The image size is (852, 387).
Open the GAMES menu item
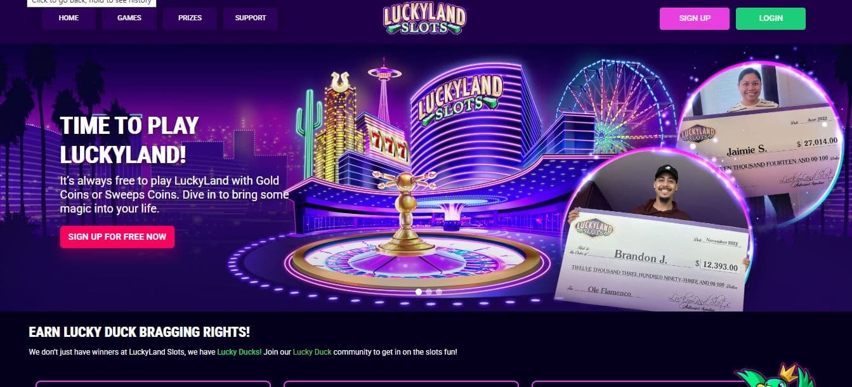(x=129, y=18)
